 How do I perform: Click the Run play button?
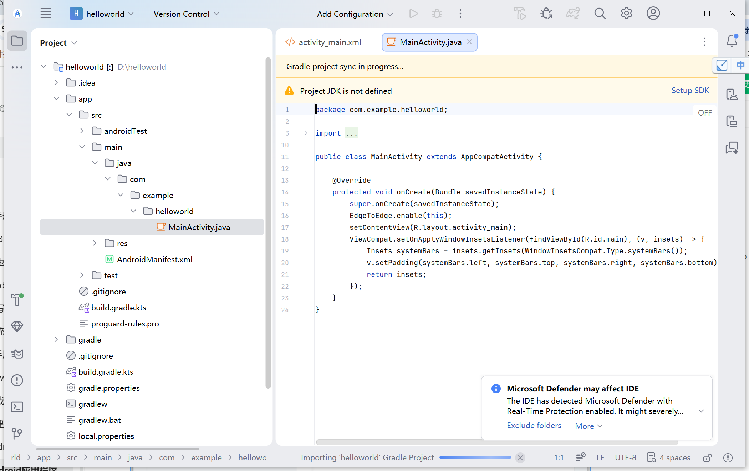tap(413, 14)
